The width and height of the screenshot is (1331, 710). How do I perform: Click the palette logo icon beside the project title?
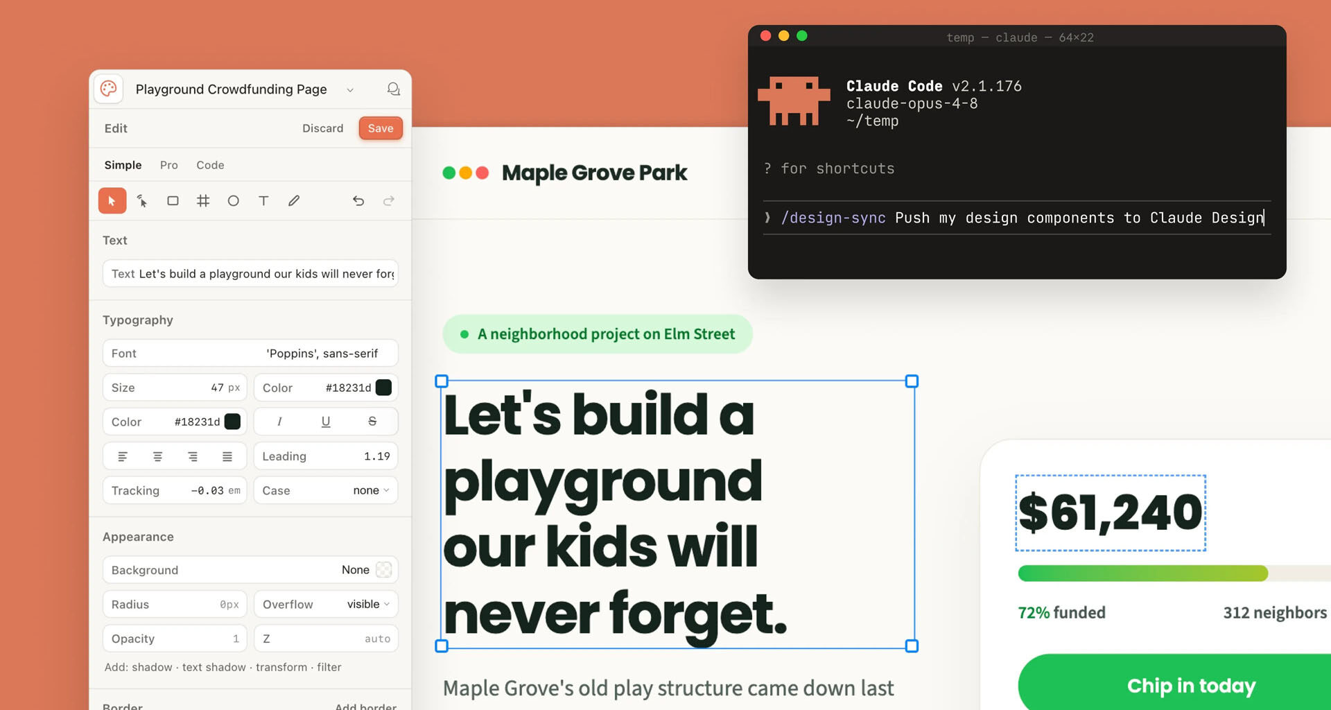pyautogui.click(x=108, y=89)
